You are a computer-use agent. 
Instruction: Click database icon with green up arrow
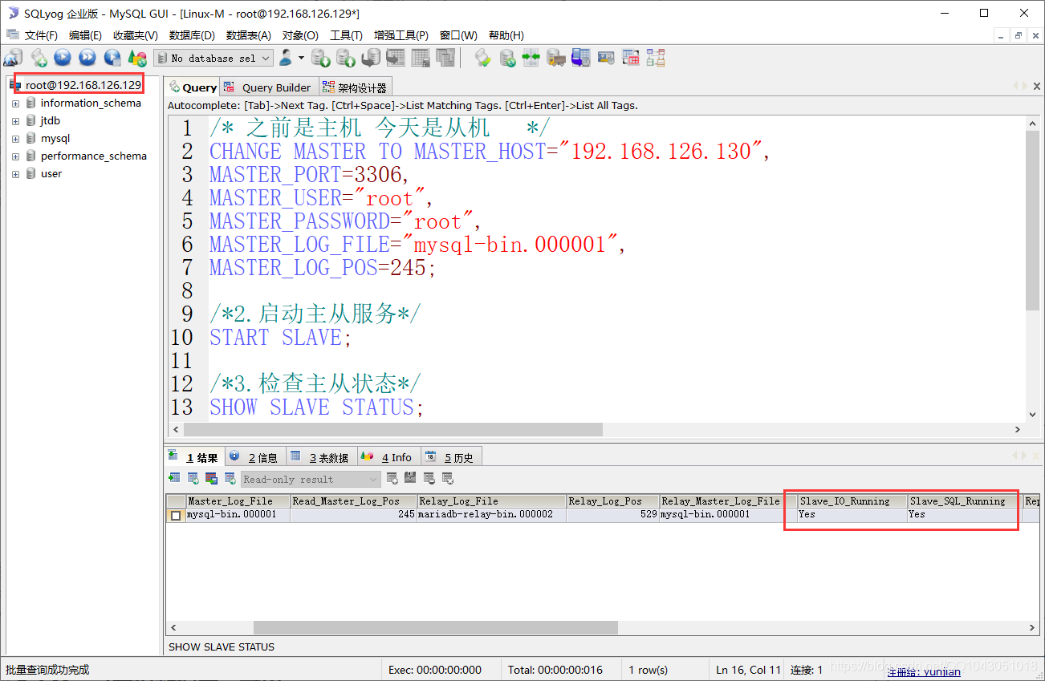346,58
